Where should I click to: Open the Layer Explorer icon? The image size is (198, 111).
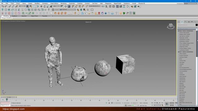(x=114, y=6)
